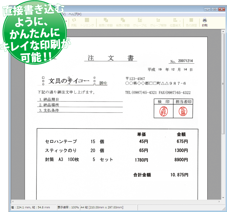The width and height of the screenshot is (227, 212).
Task: Expand the 位置揃え alignment dropdown
Action: pos(176,22)
